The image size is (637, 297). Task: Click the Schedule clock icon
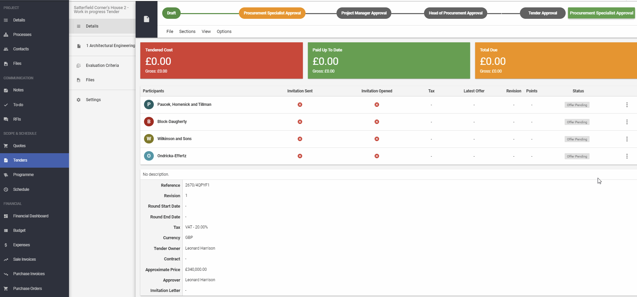(6, 189)
